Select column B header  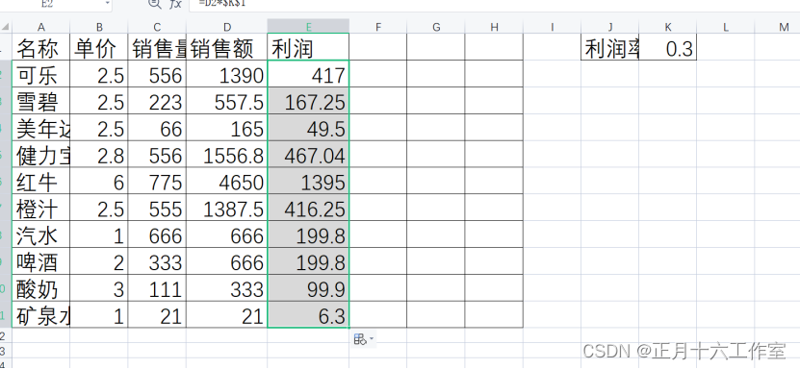click(x=99, y=27)
